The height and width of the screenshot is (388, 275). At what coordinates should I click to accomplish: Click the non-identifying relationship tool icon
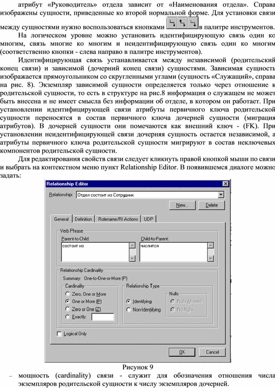(x=193, y=23)
